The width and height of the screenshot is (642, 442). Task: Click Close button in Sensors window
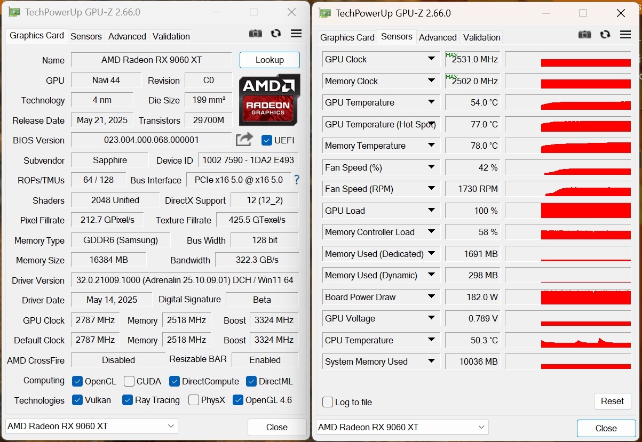click(x=606, y=428)
